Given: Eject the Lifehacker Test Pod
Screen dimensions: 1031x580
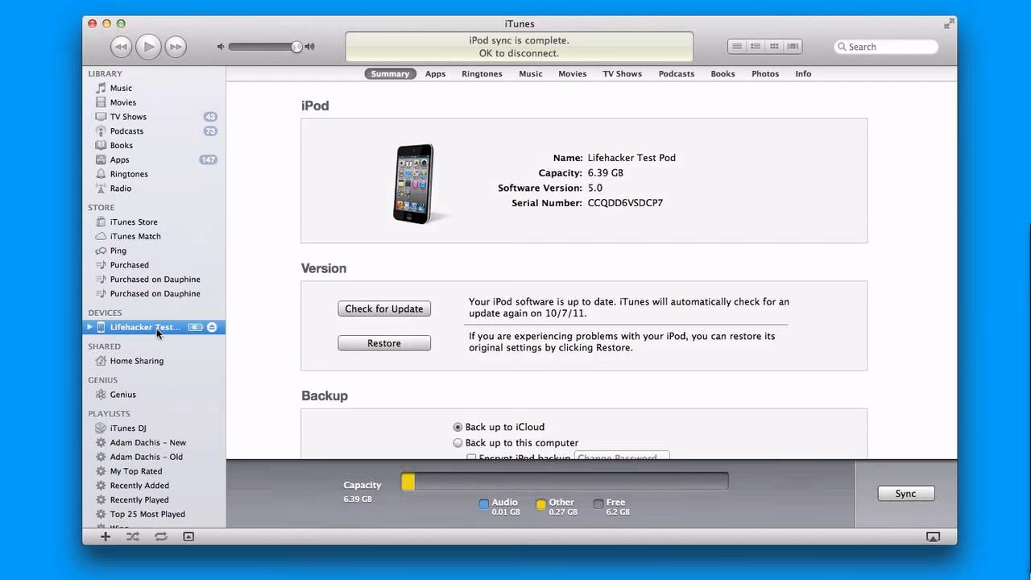Looking at the screenshot, I should point(212,327).
